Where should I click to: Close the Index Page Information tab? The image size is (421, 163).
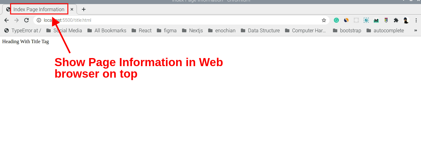tap(72, 9)
